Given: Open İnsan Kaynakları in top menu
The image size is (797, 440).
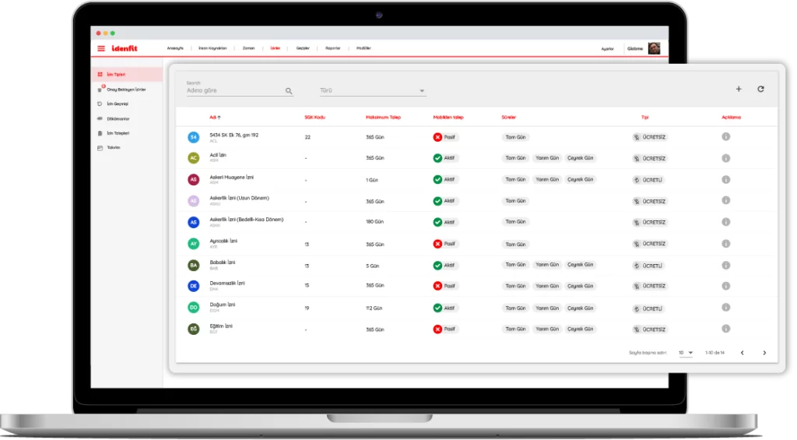Looking at the screenshot, I should (x=212, y=48).
